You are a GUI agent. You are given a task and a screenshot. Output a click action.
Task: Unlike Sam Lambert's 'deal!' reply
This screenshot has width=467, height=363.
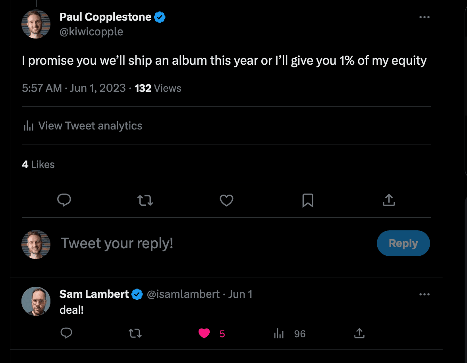click(204, 334)
